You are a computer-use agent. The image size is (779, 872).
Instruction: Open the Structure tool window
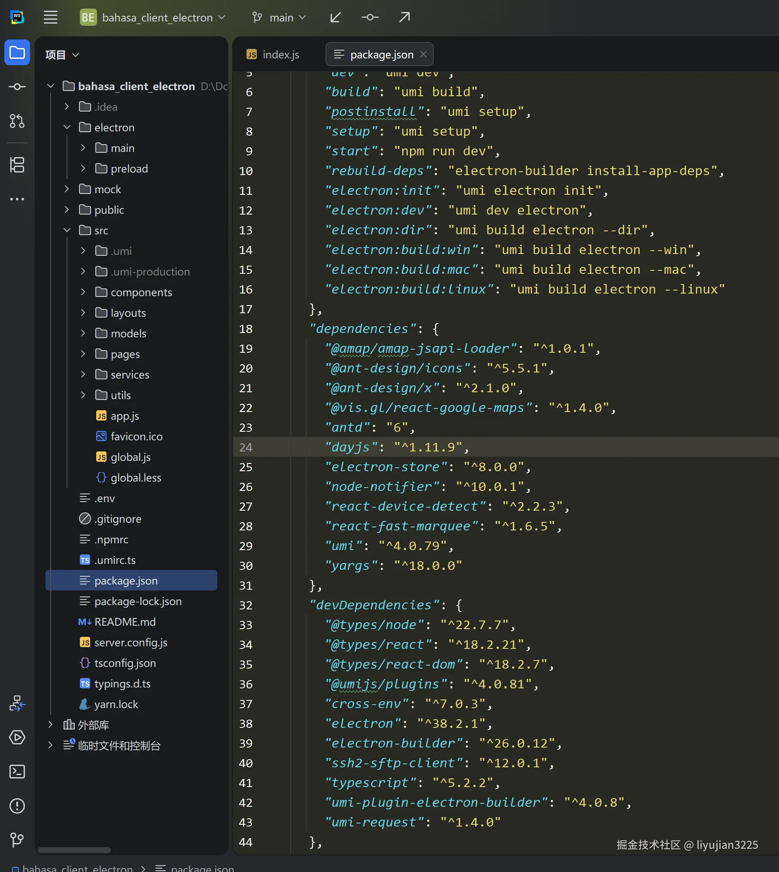[x=17, y=165]
